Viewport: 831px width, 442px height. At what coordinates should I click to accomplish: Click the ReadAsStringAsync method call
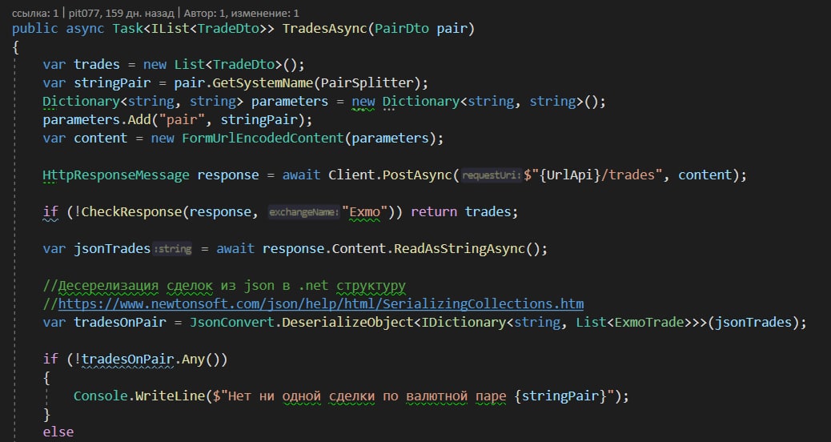point(459,248)
